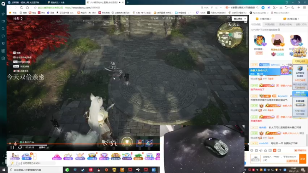308x173 pixels.
Task: Click the sidebar favorites star icon
Action: (x=3, y=14)
